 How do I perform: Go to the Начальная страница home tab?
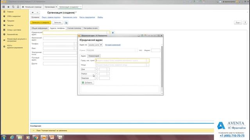(32, 7)
